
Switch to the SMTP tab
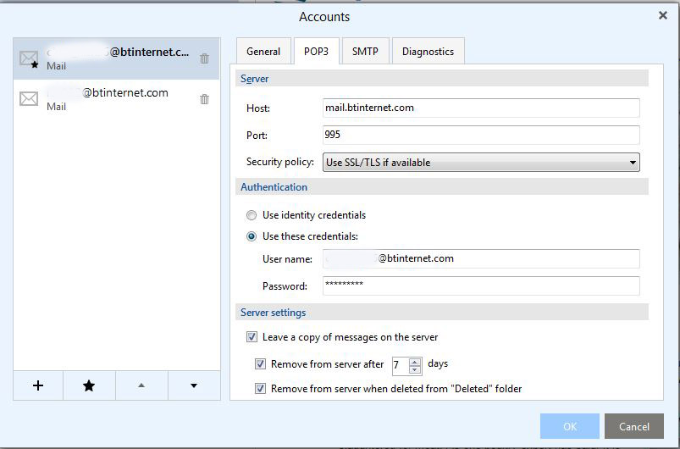point(365,52)
